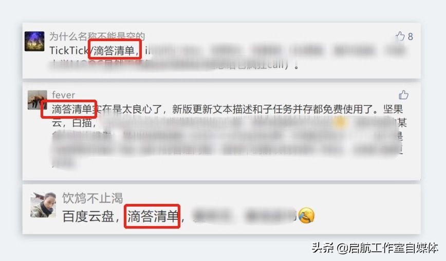The image size is (446, 261).
Task: Click the laughing-crying emoji in the last comment
Action: (306, 215)
